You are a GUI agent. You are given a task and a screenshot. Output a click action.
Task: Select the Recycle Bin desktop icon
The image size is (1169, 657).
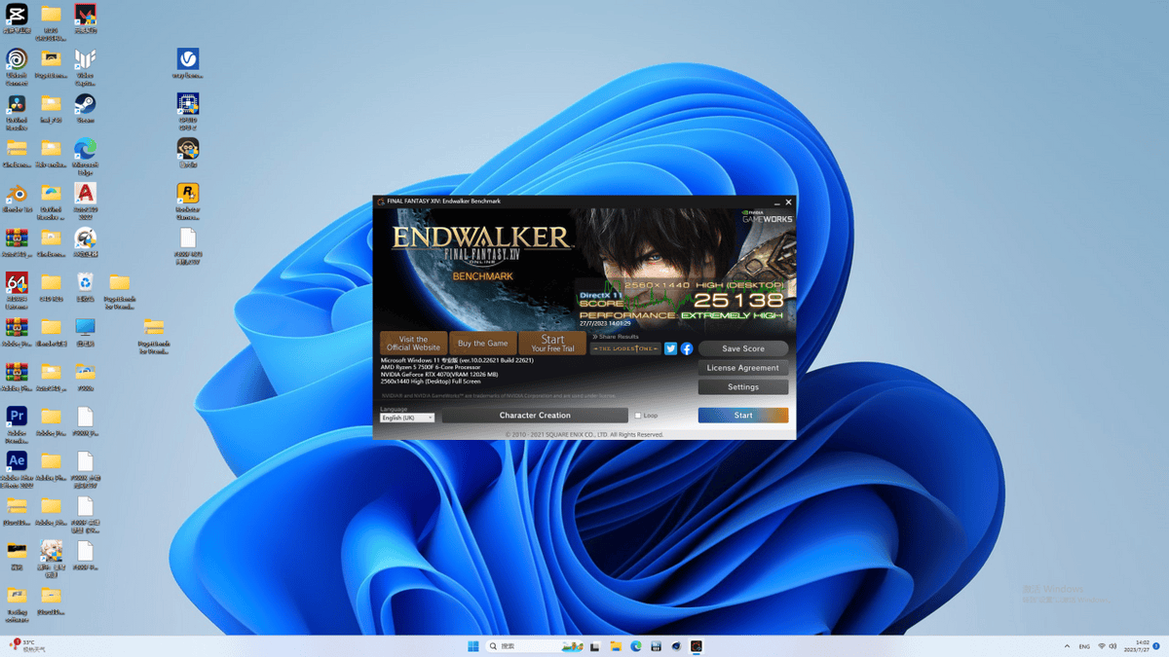point(85,286)
